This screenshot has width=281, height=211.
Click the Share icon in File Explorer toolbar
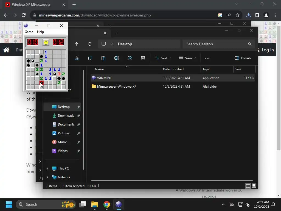click(x=130, y=58)
